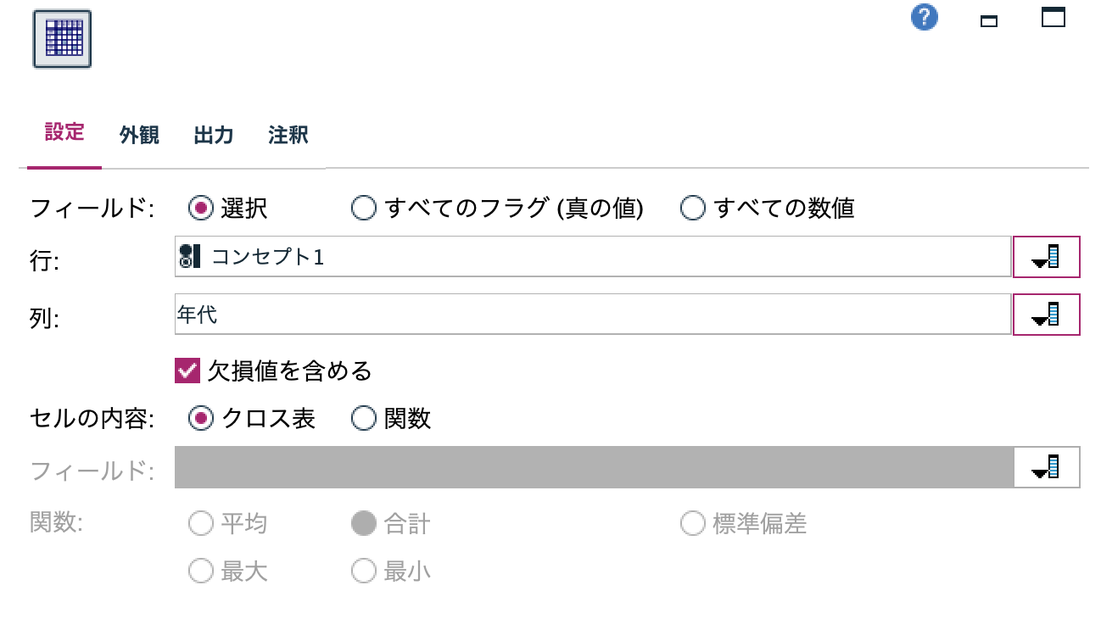
Task: Click the minimize dialog icon
Action: [x=989, y=21]
